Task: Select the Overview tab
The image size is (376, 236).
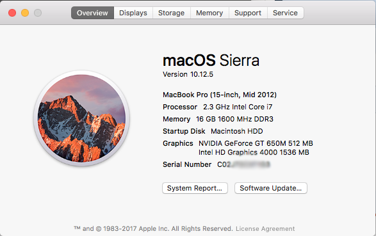Action: pos(92,13)
